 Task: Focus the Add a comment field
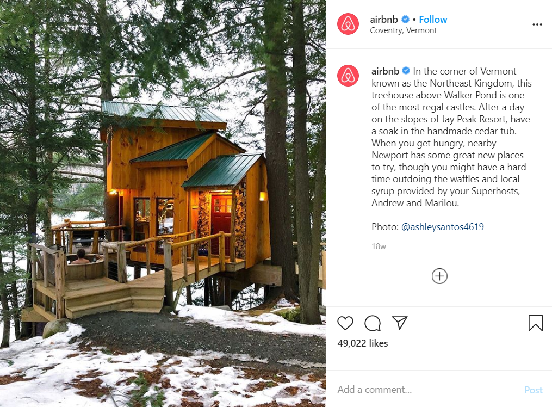click(x=426, y=390)
